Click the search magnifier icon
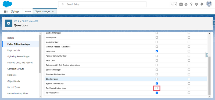 [x=63, y=4]
